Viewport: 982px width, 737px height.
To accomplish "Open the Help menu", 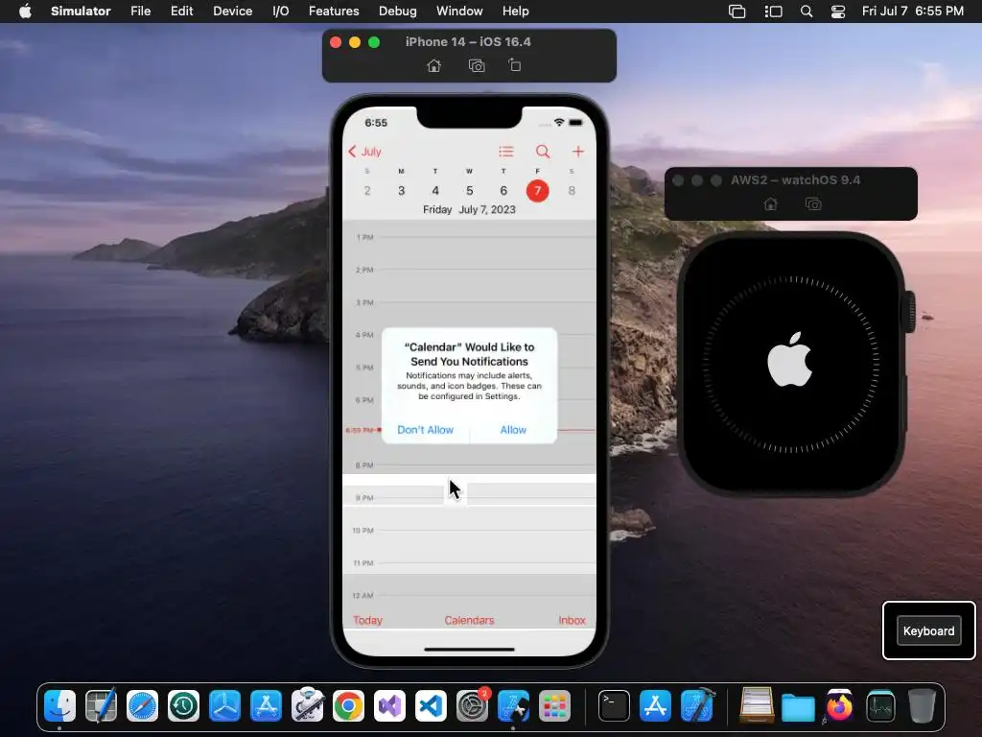I will (515, 12).
